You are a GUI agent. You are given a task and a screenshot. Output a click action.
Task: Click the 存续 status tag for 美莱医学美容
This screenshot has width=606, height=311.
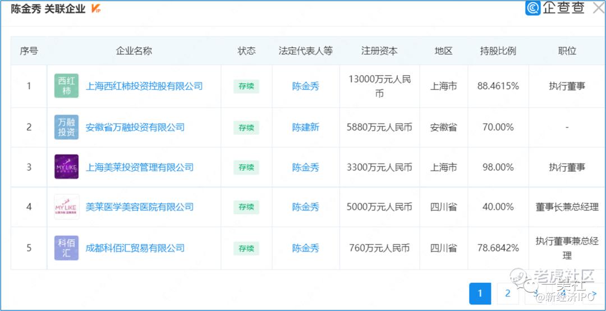(246, 207)
